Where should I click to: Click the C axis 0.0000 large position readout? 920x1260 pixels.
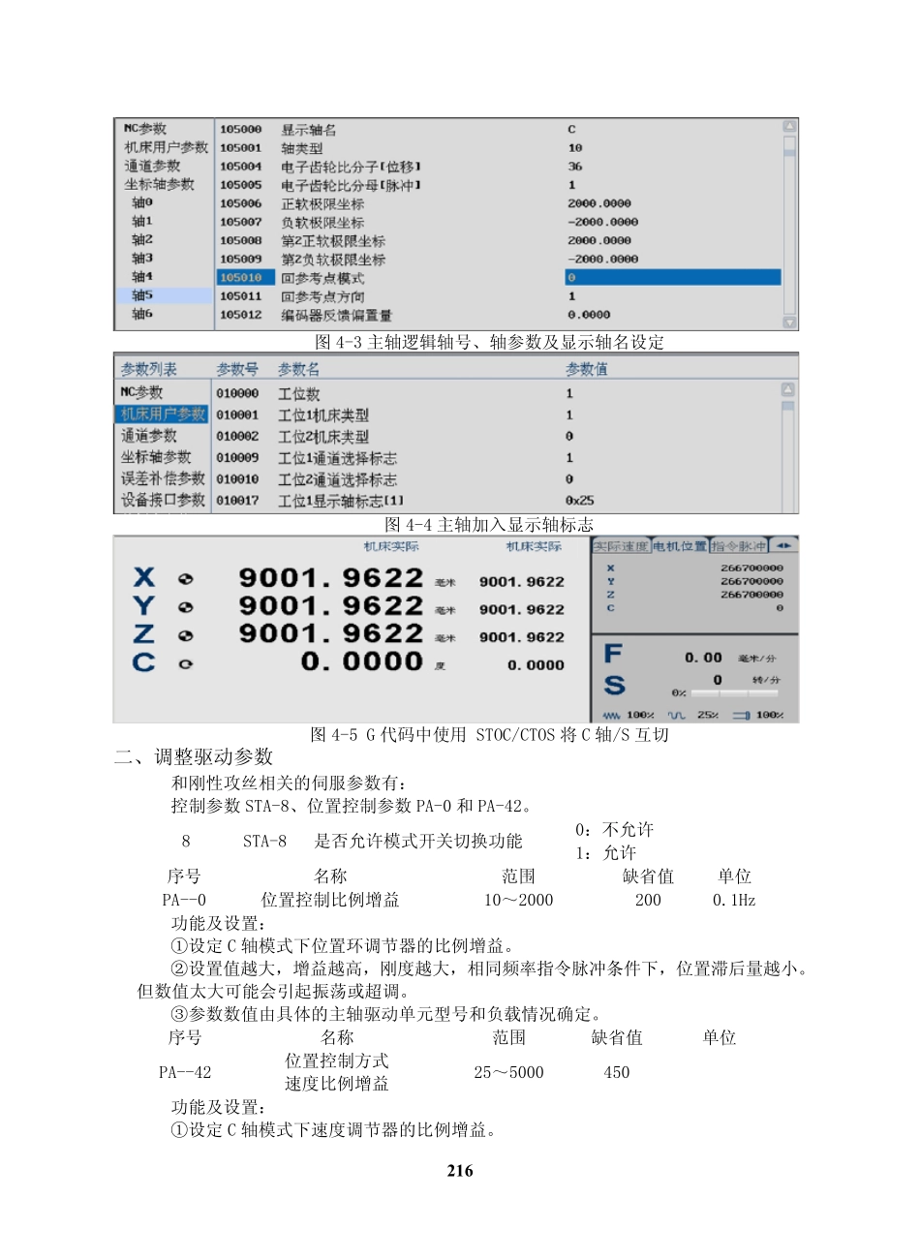pos(362,661)
